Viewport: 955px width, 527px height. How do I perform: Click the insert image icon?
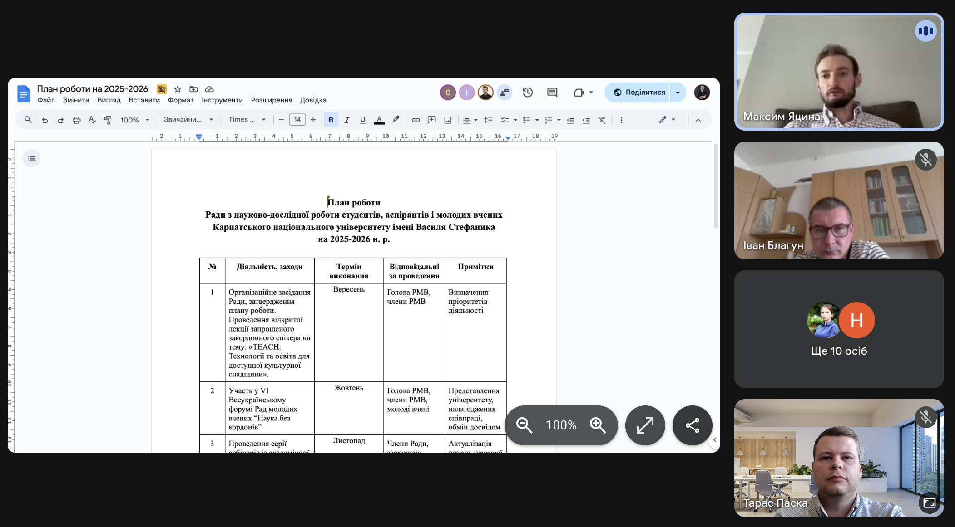tap(448, 120)
